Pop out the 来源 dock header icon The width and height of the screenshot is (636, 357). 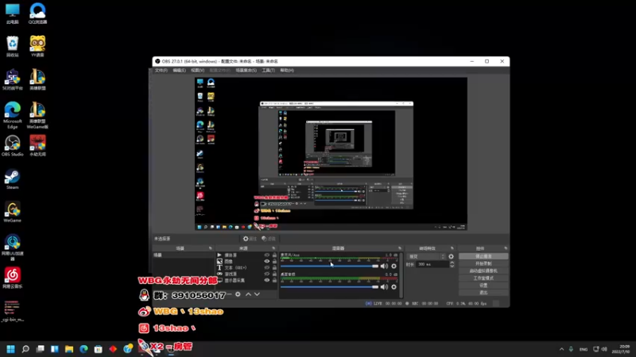point(273,248)
